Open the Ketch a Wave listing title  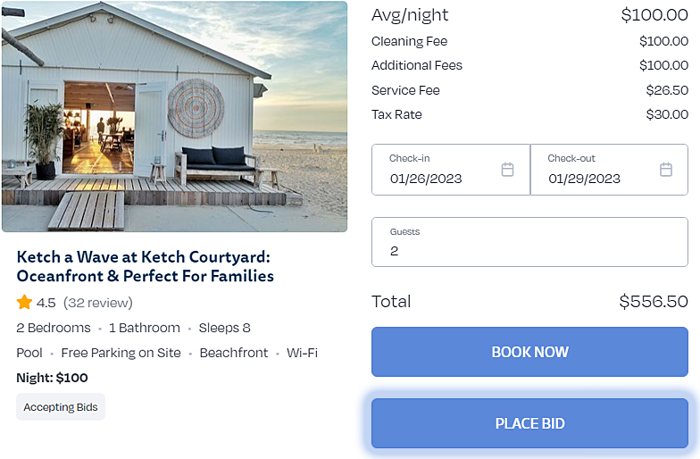[145, 266]
